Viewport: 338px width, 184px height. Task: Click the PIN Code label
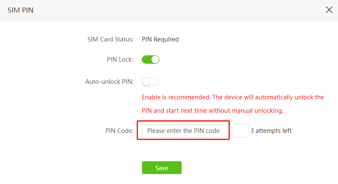119,131
